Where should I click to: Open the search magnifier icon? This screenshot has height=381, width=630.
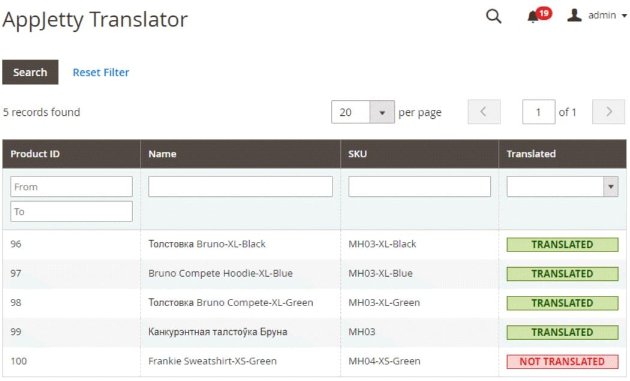pyautogui.click(x=493, y=16)
